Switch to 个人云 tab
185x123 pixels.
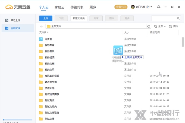[43, 7]
